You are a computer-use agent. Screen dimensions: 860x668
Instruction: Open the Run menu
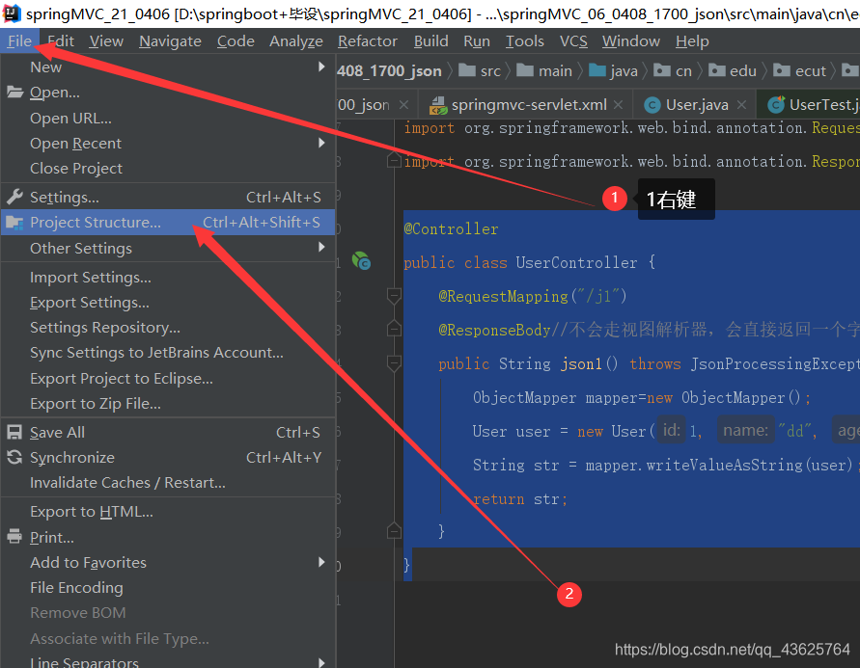pos(477,41)
